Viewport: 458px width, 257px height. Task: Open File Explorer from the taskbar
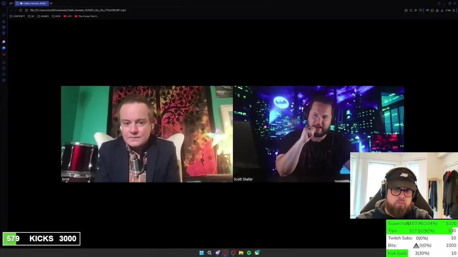click(x=241, y=253)
